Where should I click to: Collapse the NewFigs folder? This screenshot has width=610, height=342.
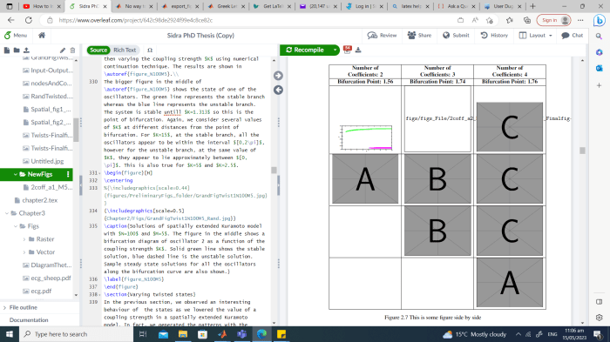[x=15, y=174]
